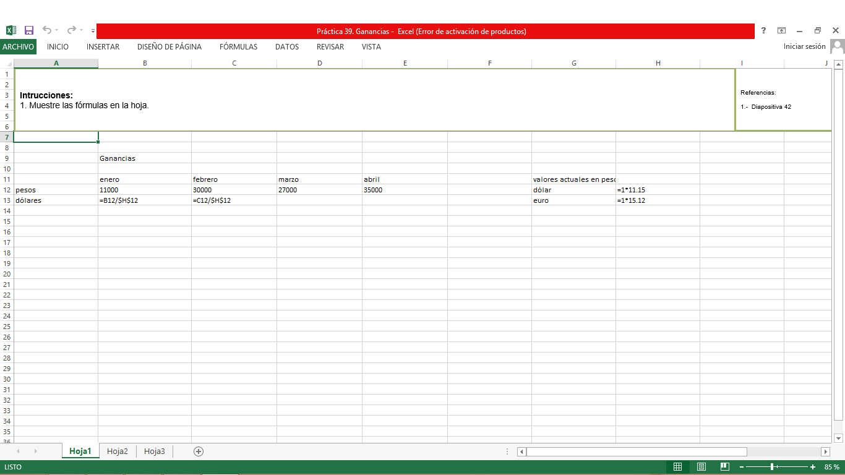Click Iniciar sesión link
The width and height of the screenshot is (845, 475).
(x=804, y=46)
